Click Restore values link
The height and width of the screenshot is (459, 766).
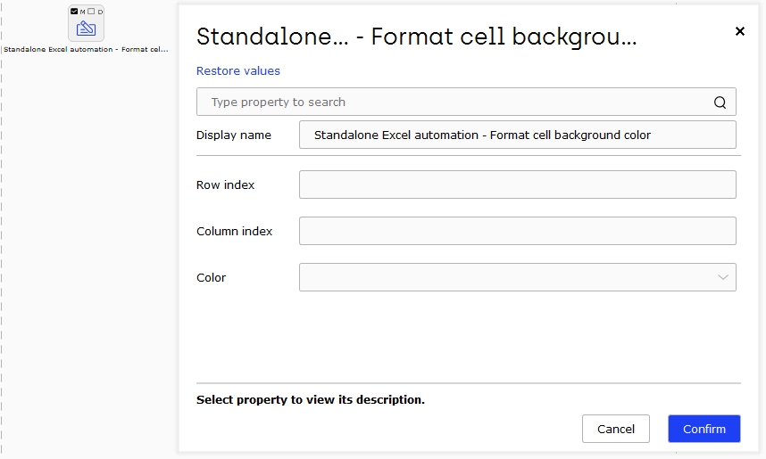(237, 71)
